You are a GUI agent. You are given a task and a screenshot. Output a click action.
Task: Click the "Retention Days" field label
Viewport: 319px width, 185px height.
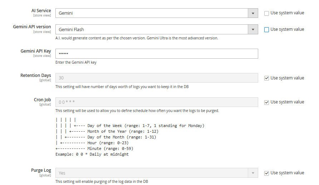36,76
